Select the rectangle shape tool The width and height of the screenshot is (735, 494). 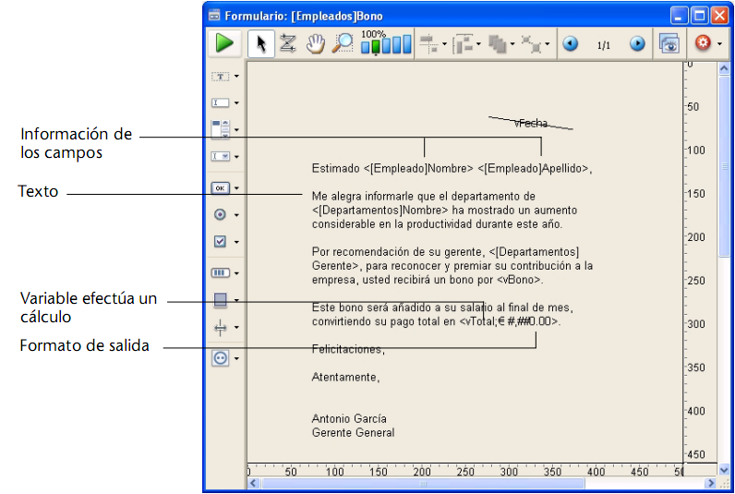click(221, 299)
